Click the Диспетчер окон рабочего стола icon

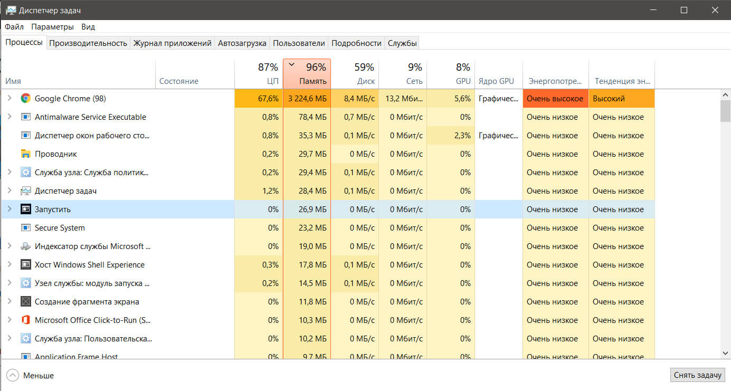[x=25, y=136]
